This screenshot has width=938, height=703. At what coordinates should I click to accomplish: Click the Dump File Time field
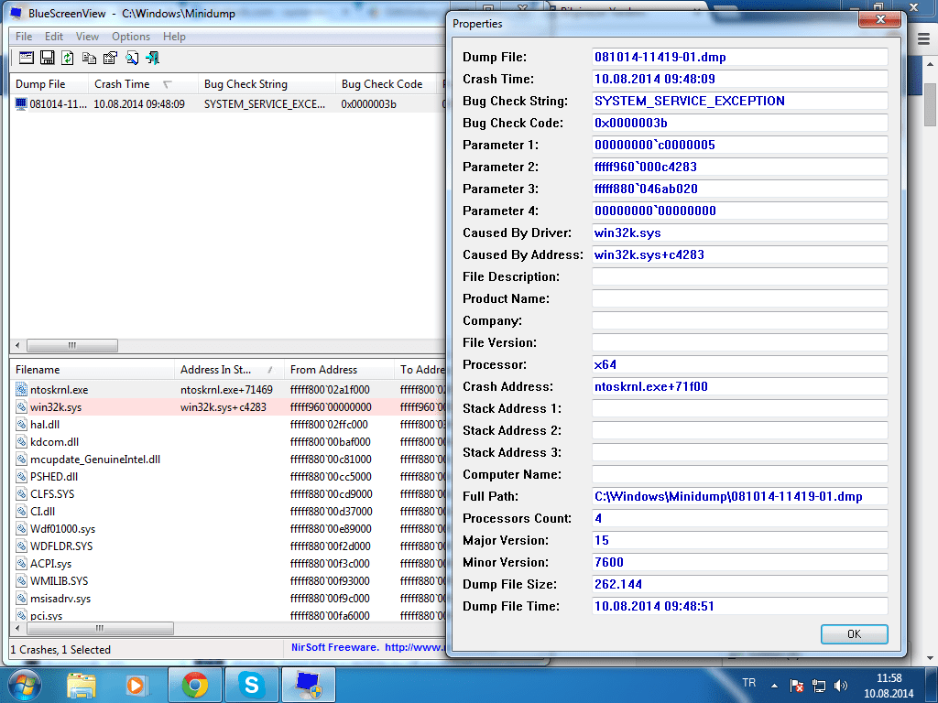click(739, 606)
